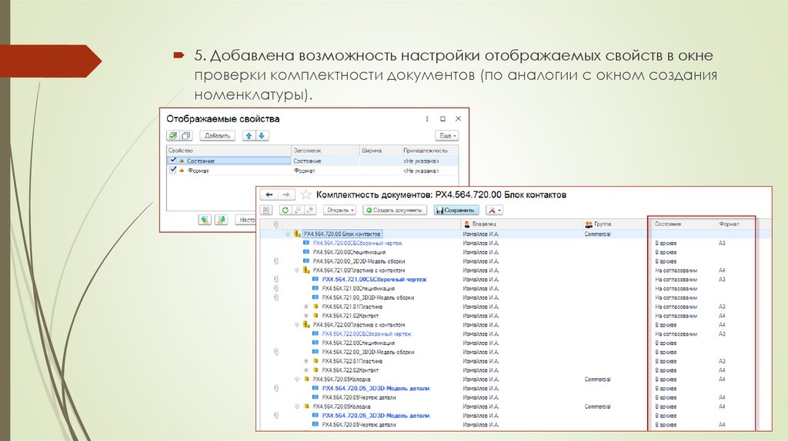Screen dimensions: 788x441
Task: Click the Сохранить button
Action: pos(456,210)
